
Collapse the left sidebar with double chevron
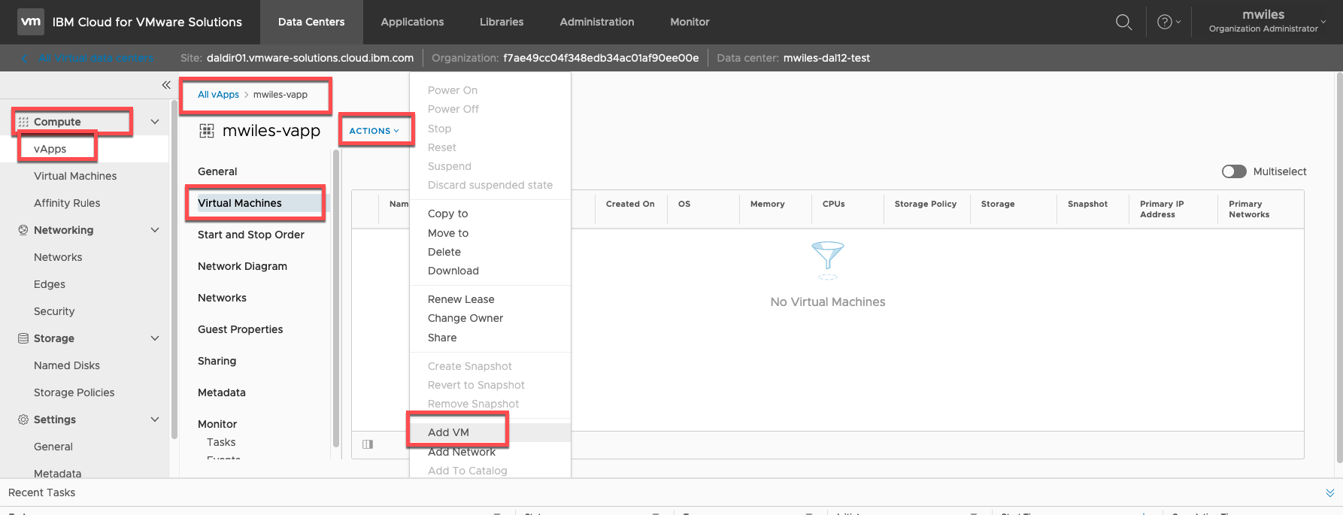tap(166, 85)
